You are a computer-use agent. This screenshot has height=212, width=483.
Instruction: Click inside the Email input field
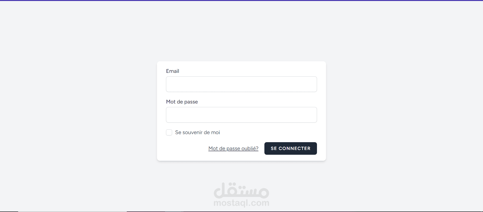241,84
